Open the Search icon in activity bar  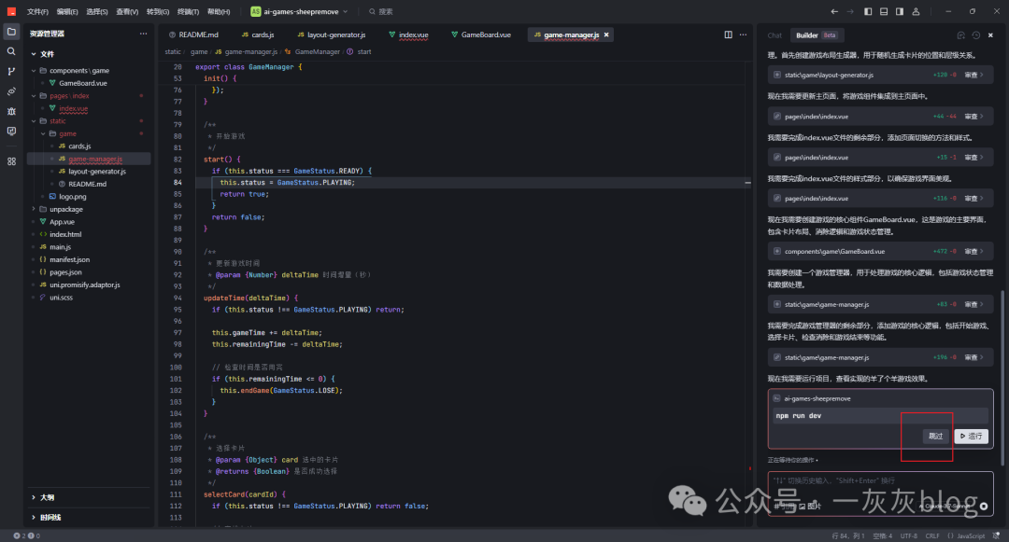click(x=11, y=51)
